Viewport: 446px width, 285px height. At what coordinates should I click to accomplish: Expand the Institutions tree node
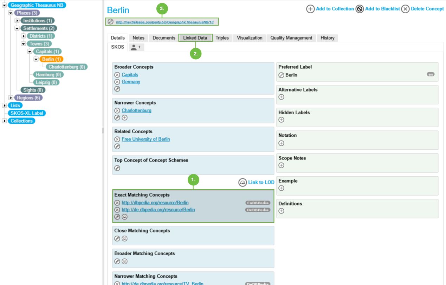coord(17,21)
